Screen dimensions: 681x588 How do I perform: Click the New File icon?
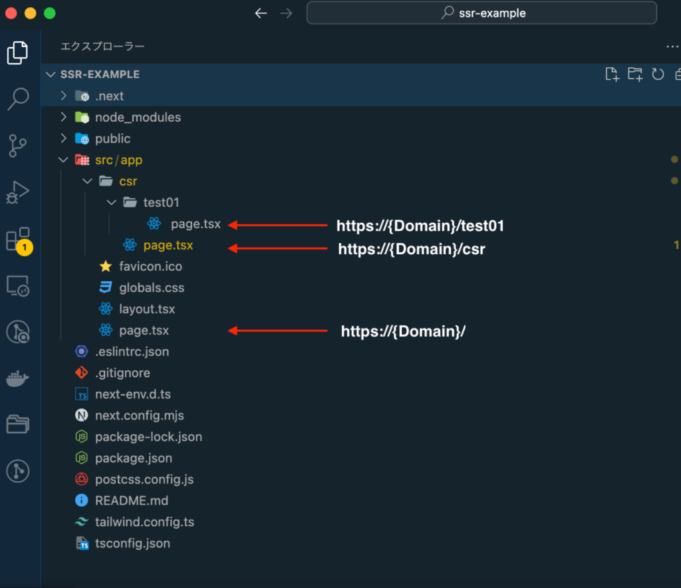612,74
